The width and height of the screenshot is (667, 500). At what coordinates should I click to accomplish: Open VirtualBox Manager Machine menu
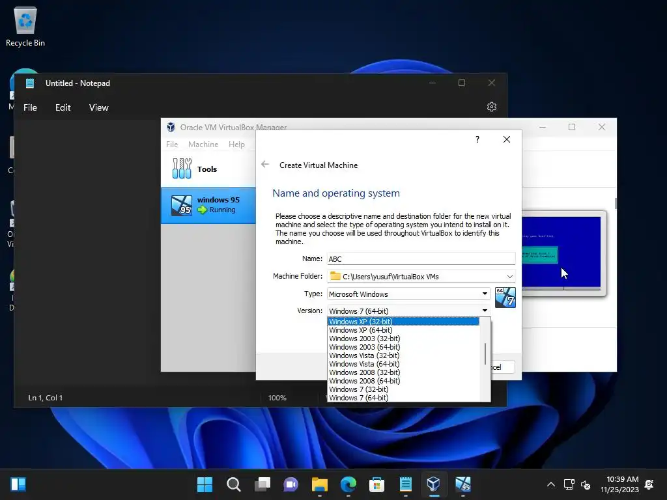[203, 144]
